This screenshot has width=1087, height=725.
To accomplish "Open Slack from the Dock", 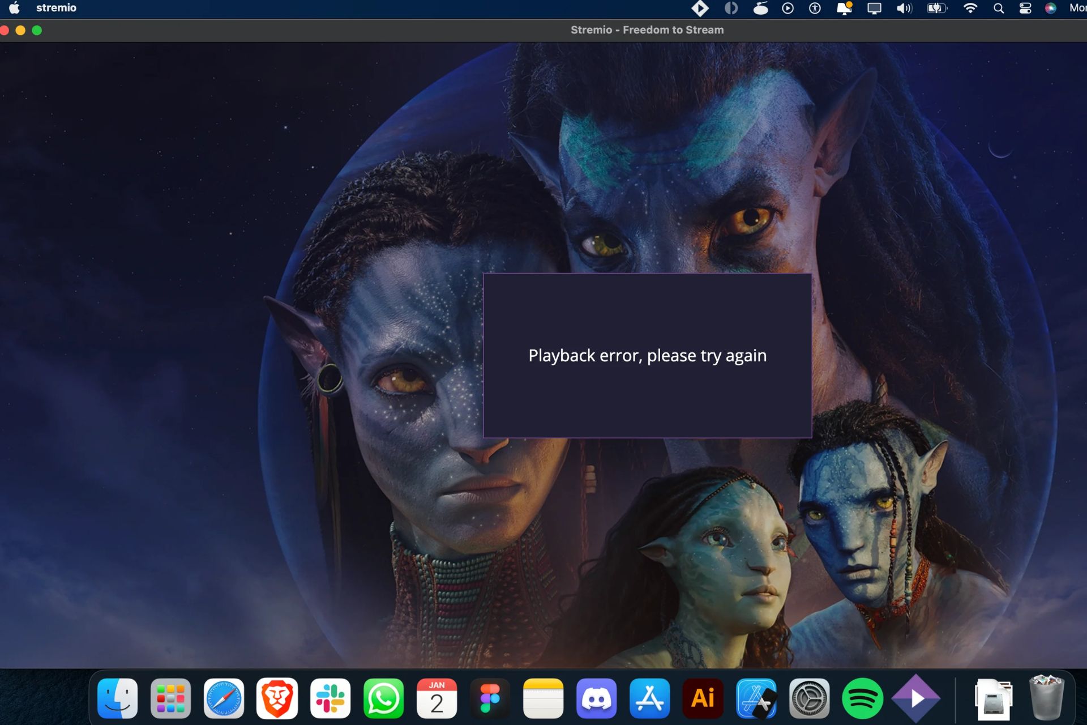I will tap(330, 698).
